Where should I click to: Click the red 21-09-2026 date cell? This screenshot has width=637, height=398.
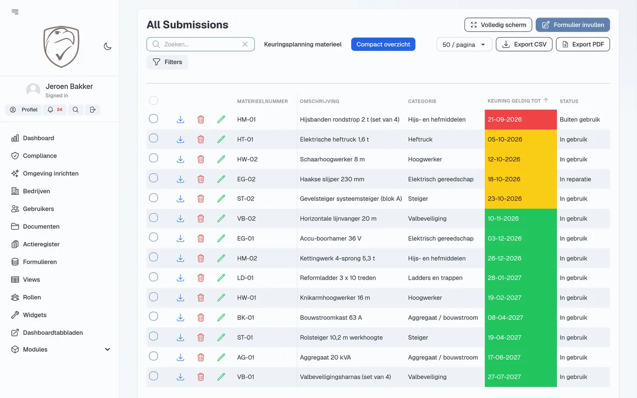coord(521,119)
